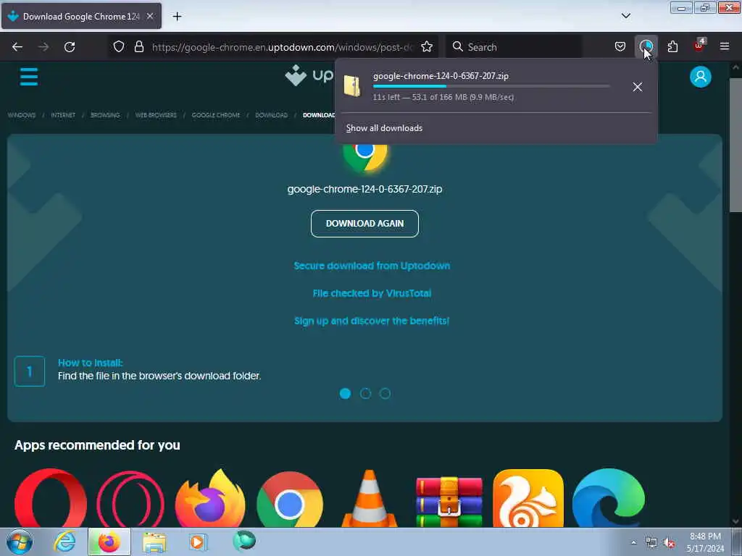Open the Windows Start menu
The width and height of the screenshot is (742, 556).
tap(20, 542)
